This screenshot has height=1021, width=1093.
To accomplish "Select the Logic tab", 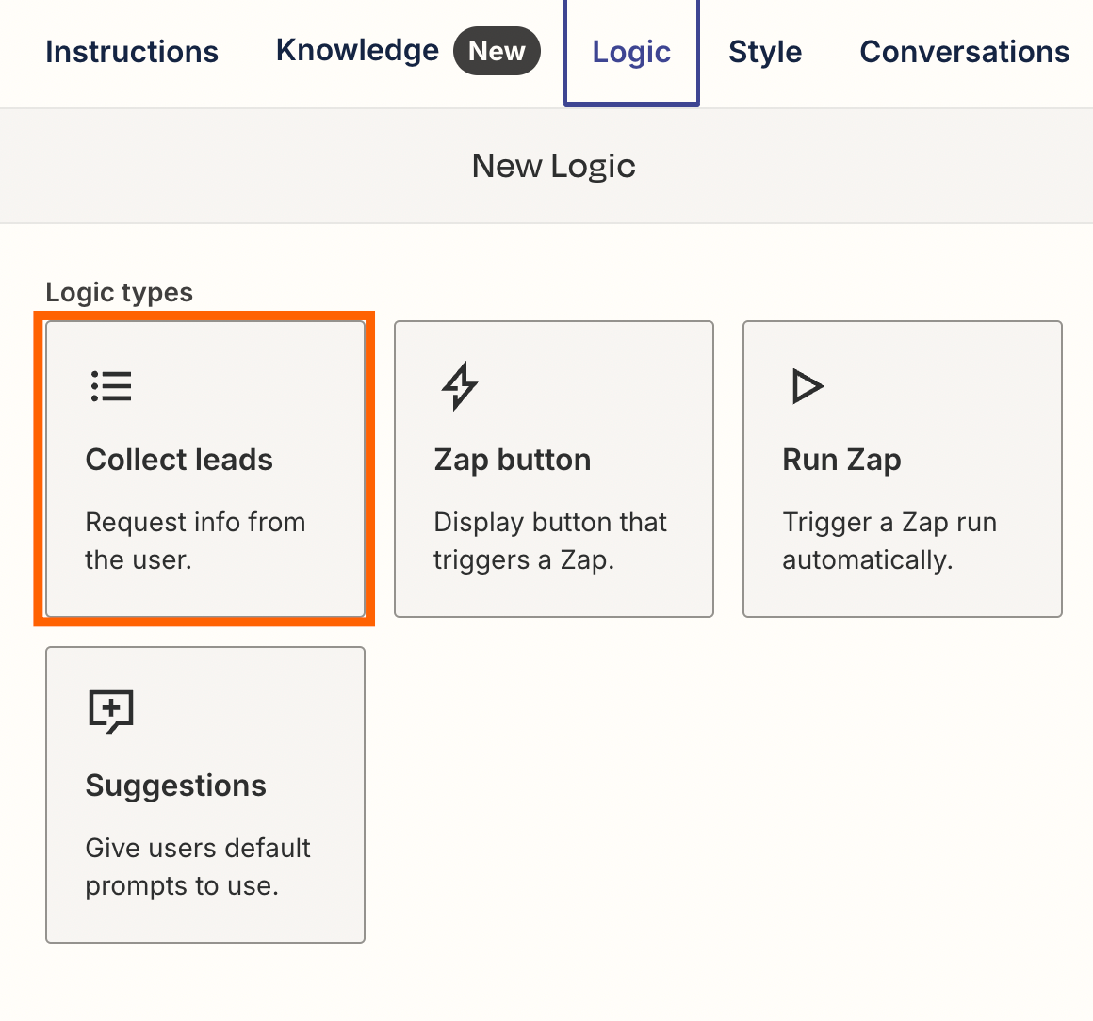I will 631,52.
